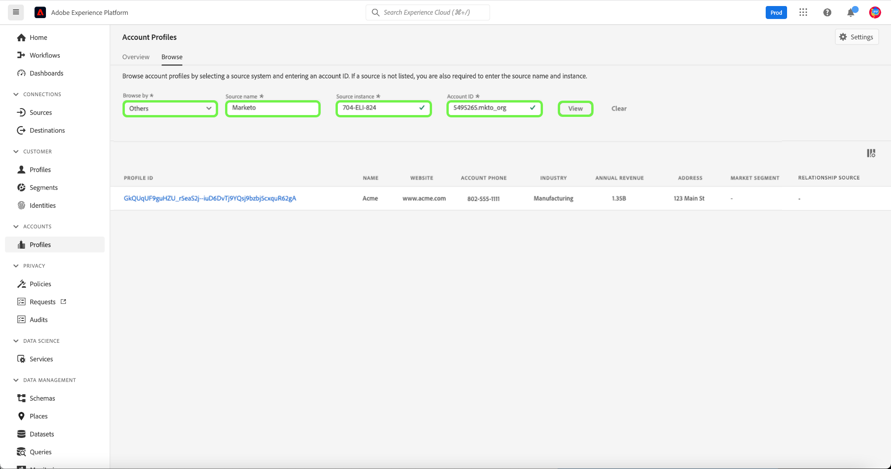Click the Account Profiles building icon
The height and width of the screenshot is (469, 891).
(21, 244)
